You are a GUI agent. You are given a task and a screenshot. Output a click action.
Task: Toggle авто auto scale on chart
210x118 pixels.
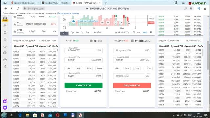pyautogui.click(x=145, y=32)
